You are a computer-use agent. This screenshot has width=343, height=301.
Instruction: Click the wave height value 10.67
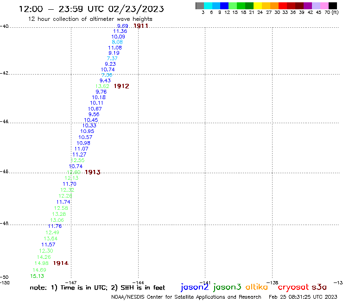pyautogui.click(x=95, y=109)
